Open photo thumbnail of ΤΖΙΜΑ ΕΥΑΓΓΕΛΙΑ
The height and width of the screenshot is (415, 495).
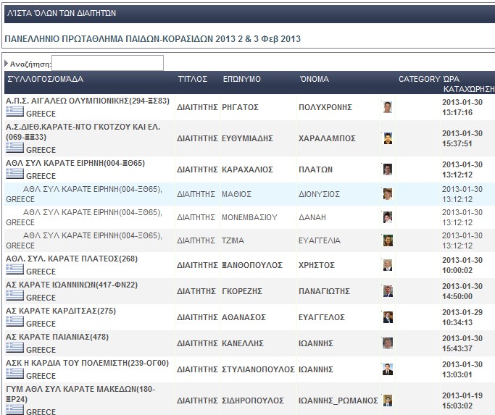tap(388, 240)
